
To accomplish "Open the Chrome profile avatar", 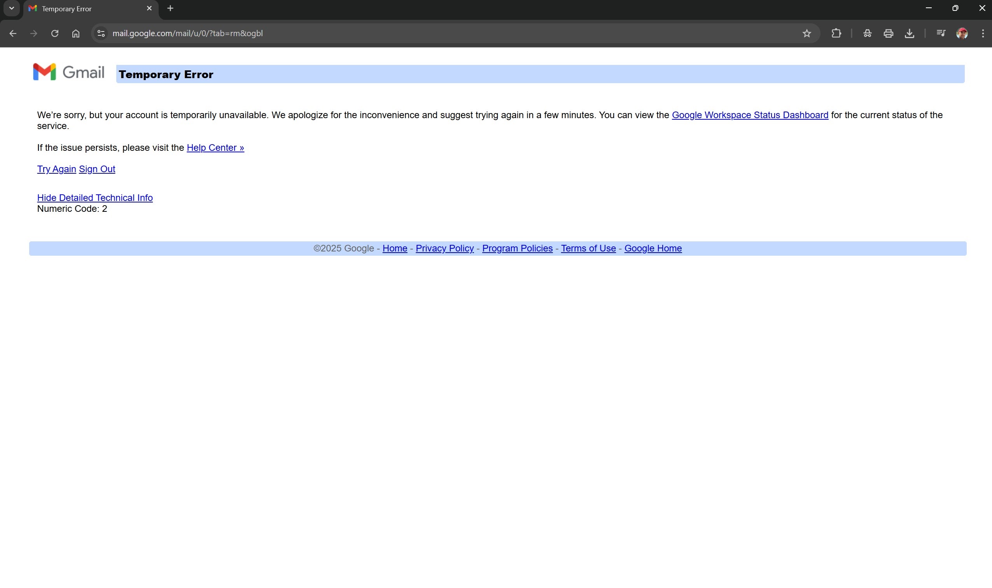I will click(x=961, y=33).
